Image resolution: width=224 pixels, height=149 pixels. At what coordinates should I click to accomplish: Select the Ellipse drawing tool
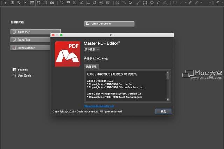(x=152, y=3)
